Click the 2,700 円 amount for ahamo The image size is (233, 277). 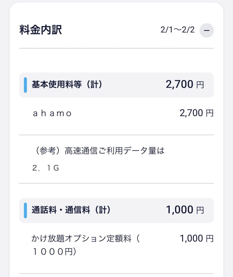click(191, 113)
